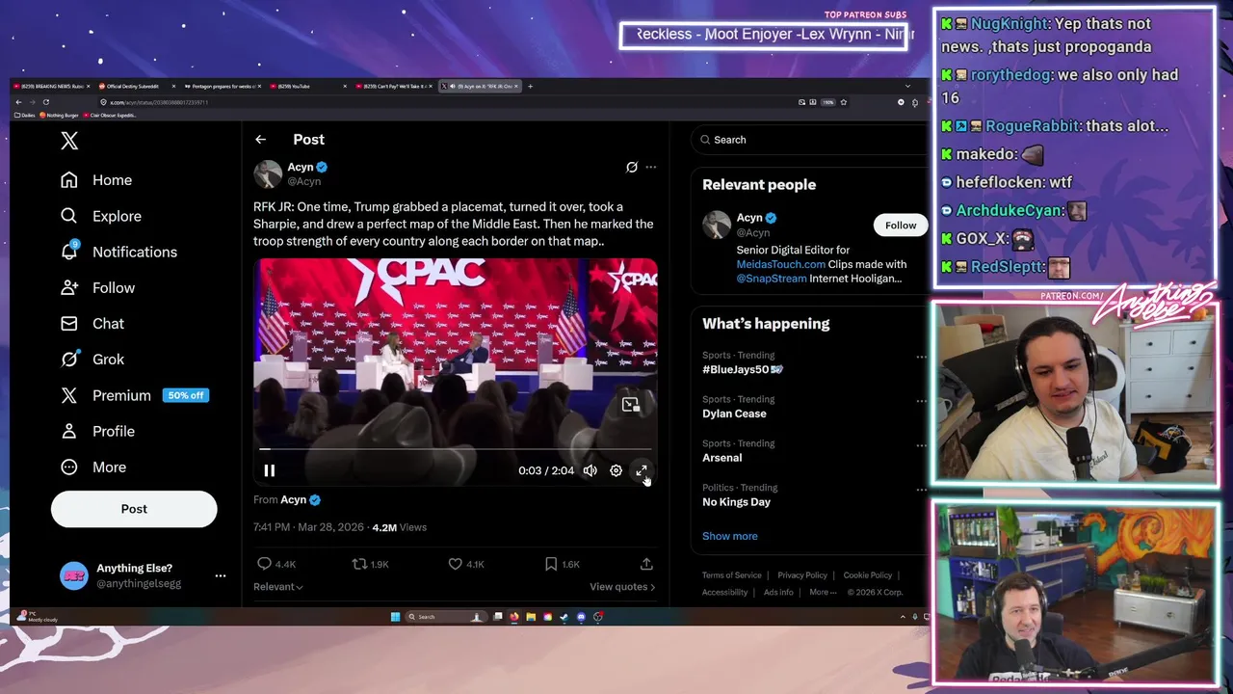The image size is (1233, 694).
Task: Open the options dots next to Arsenal
Action: coord(921,445)
